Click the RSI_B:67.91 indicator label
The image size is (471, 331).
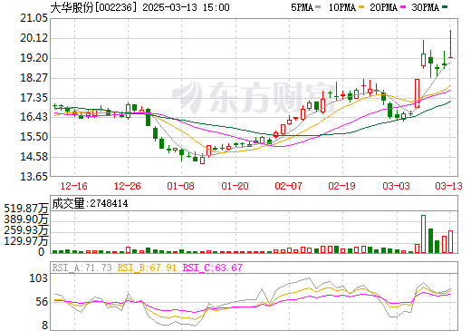pyautogui.click(x=147, y=268)
